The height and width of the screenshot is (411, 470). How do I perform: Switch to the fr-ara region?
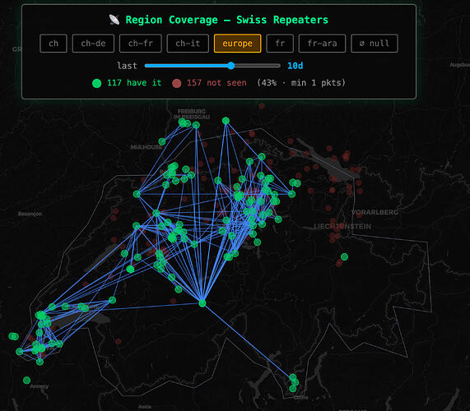(x=322, y=44)
